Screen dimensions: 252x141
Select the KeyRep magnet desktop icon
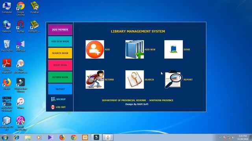20,27
